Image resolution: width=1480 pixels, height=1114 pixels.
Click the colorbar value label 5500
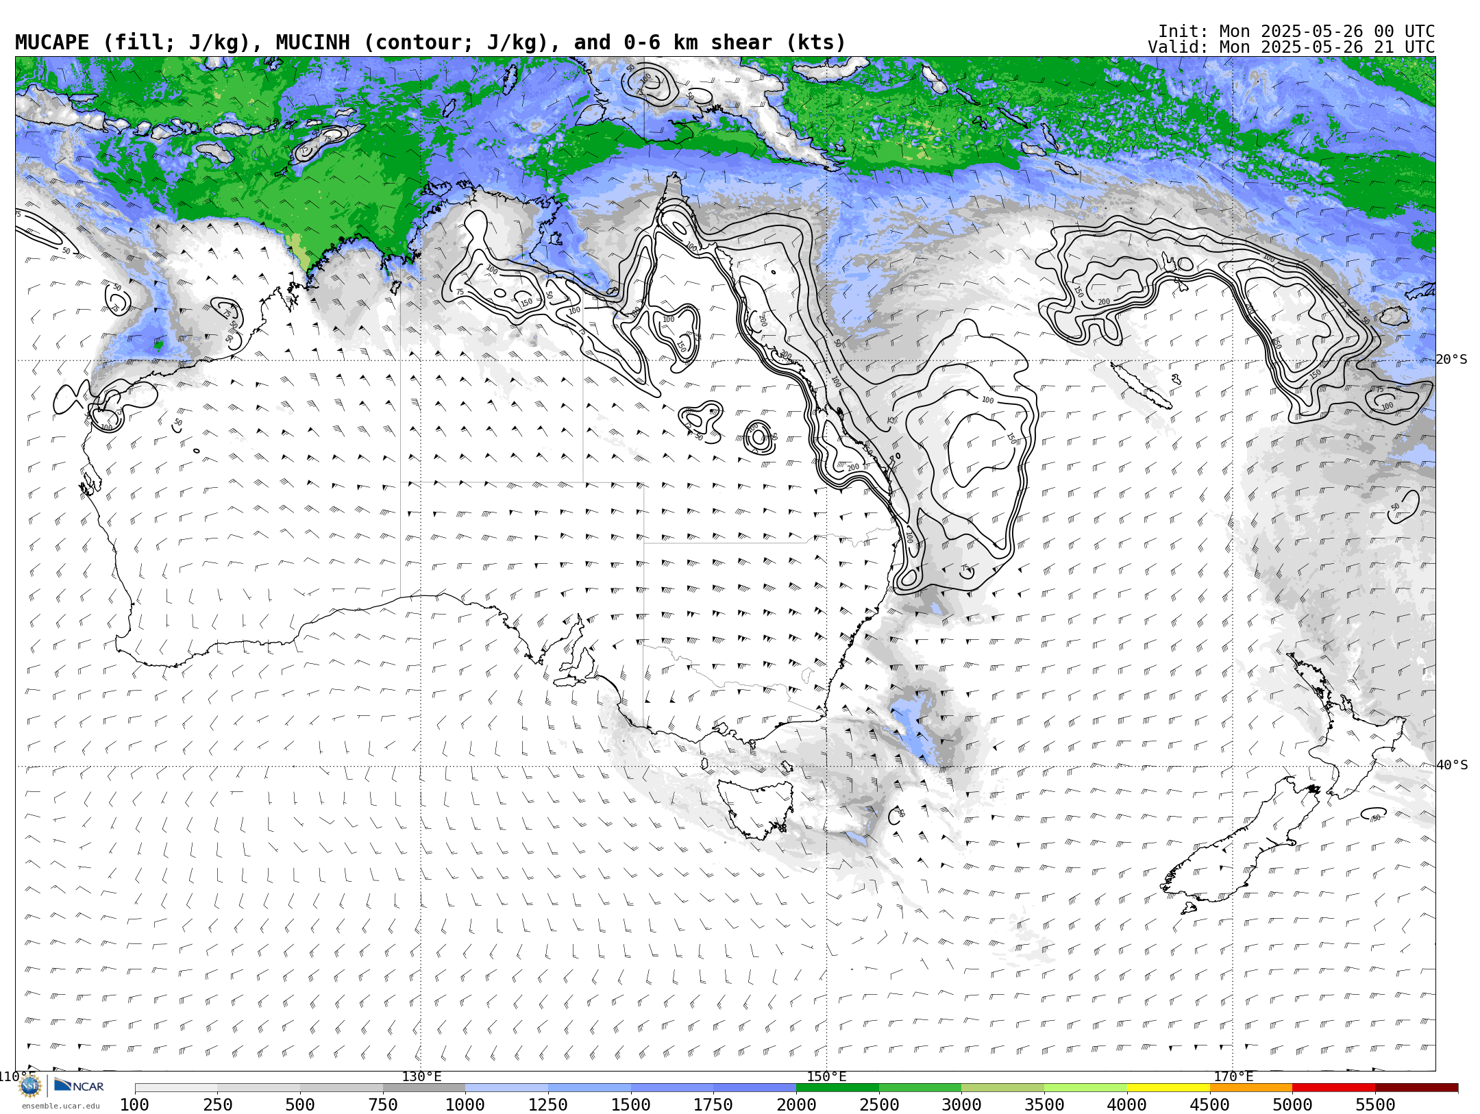coord(1375,1105)
